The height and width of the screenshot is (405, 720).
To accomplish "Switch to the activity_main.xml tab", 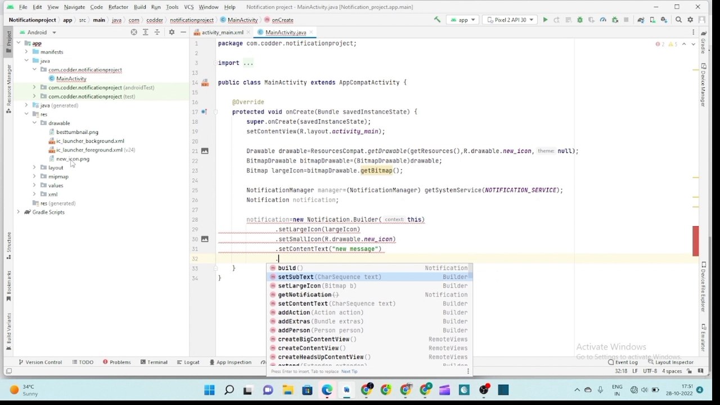I will [222, 32].
